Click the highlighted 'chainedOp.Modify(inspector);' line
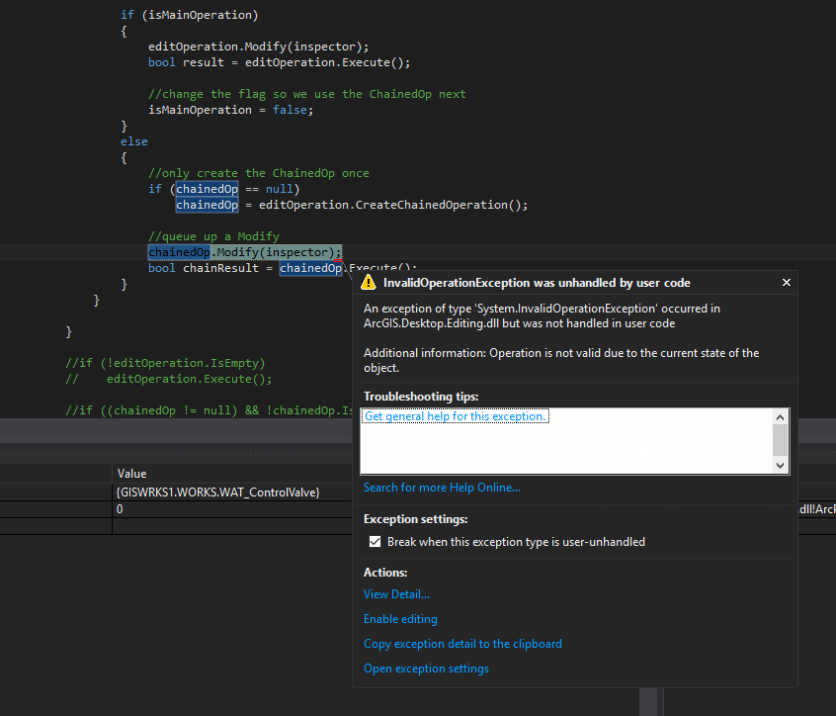This screenshot has height=716, width=836. pyautogui.click(x=245, y=252)
